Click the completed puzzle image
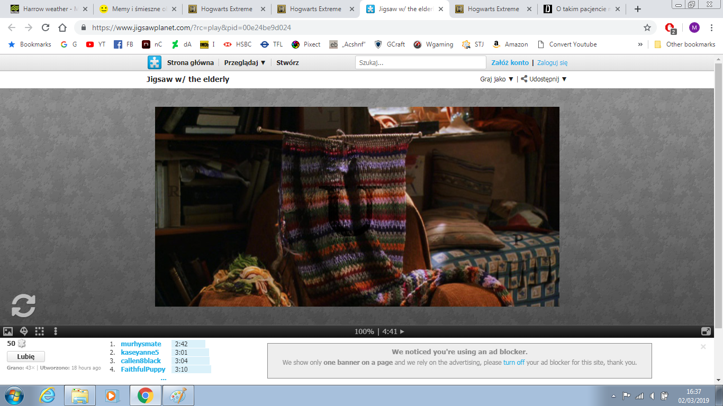 [x=357, y=207]
